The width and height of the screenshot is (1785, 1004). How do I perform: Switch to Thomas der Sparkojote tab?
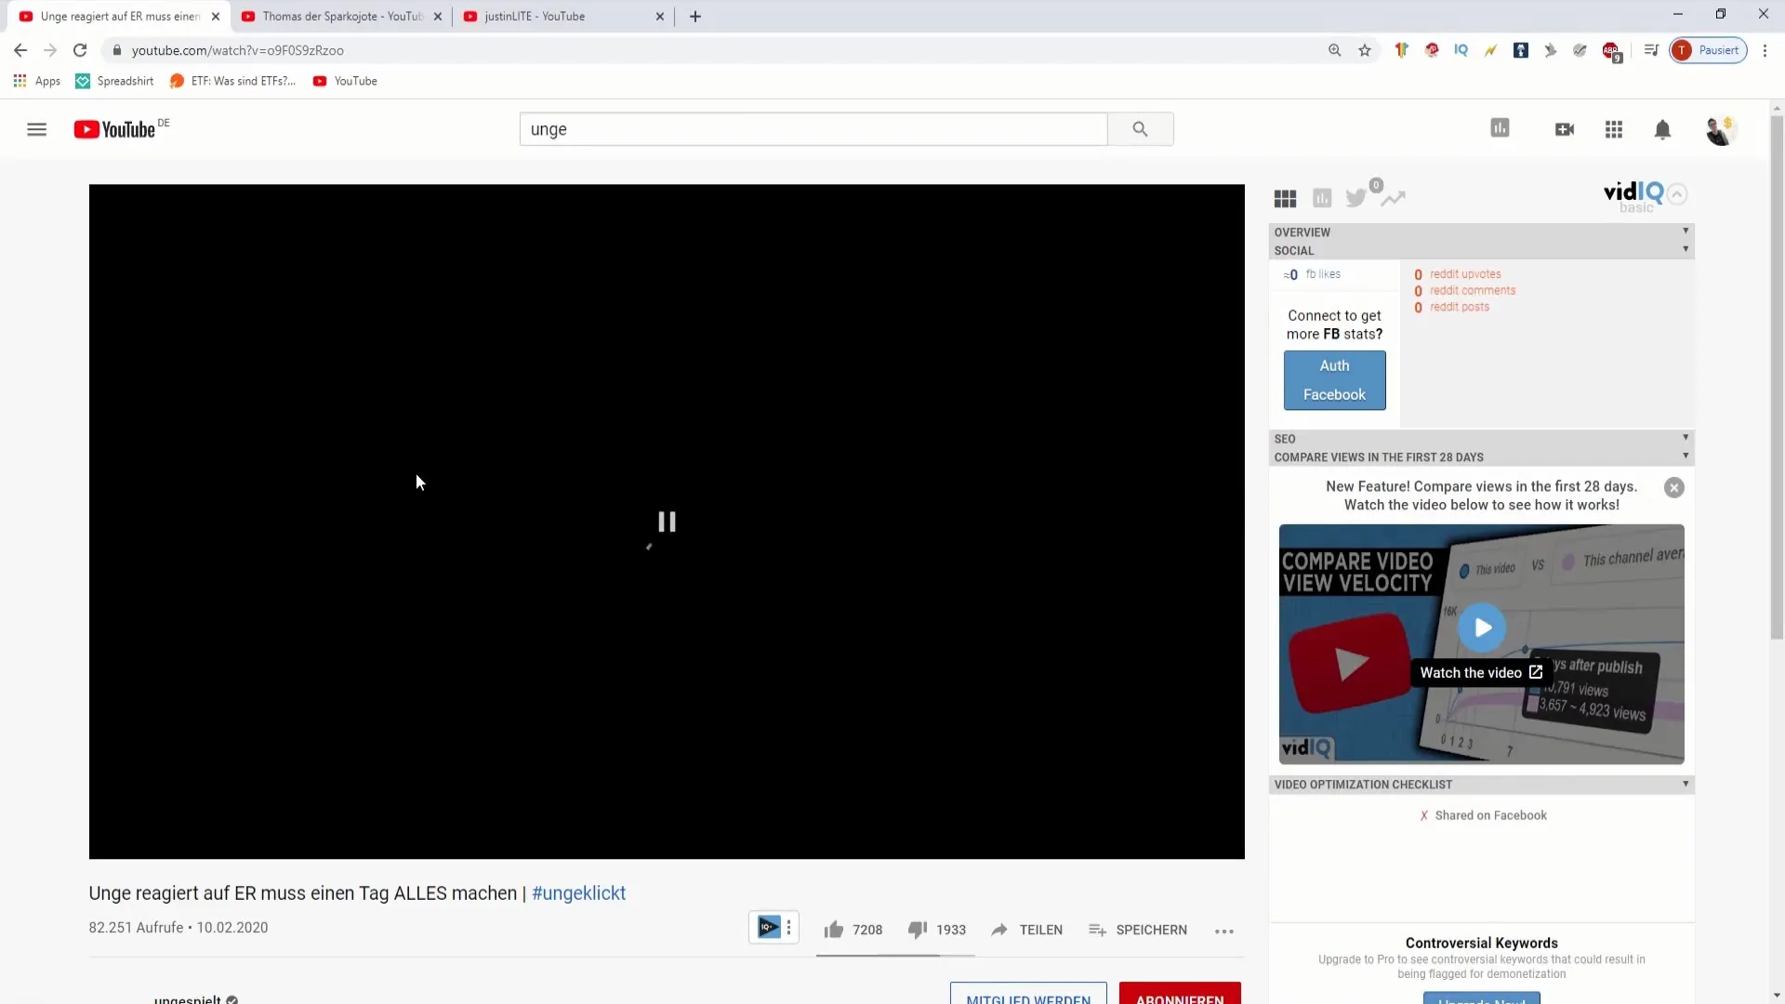[x=341, y=16]
